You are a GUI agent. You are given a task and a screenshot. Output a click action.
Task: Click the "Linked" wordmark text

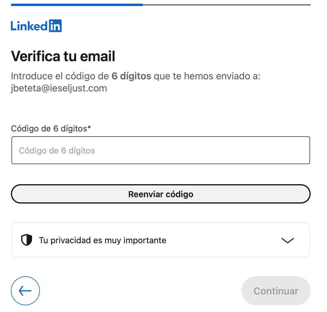click(29, 26)
